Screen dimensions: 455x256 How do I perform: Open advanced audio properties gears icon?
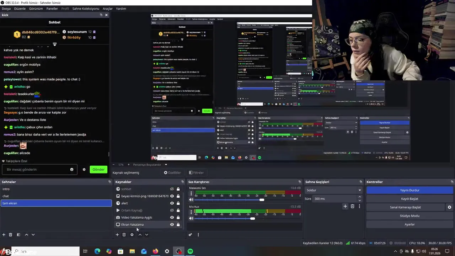pyautogui.click(x=190, y=235)
